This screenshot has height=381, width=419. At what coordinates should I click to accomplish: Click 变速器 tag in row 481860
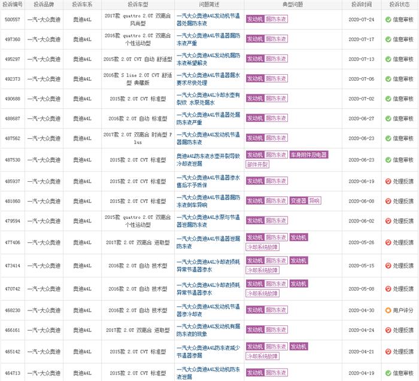(299, 200)
